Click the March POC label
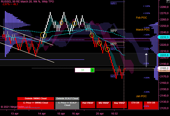Viewport: 170px width, 116px height. coord(143,30)
